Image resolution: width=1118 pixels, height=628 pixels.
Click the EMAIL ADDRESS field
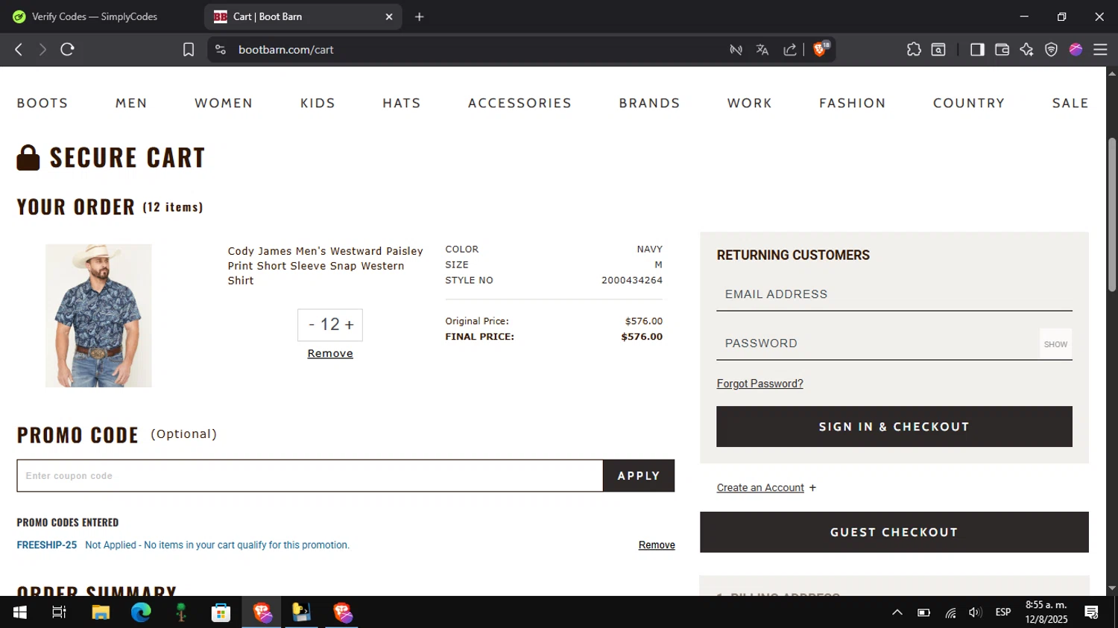[x=894, y=294]
